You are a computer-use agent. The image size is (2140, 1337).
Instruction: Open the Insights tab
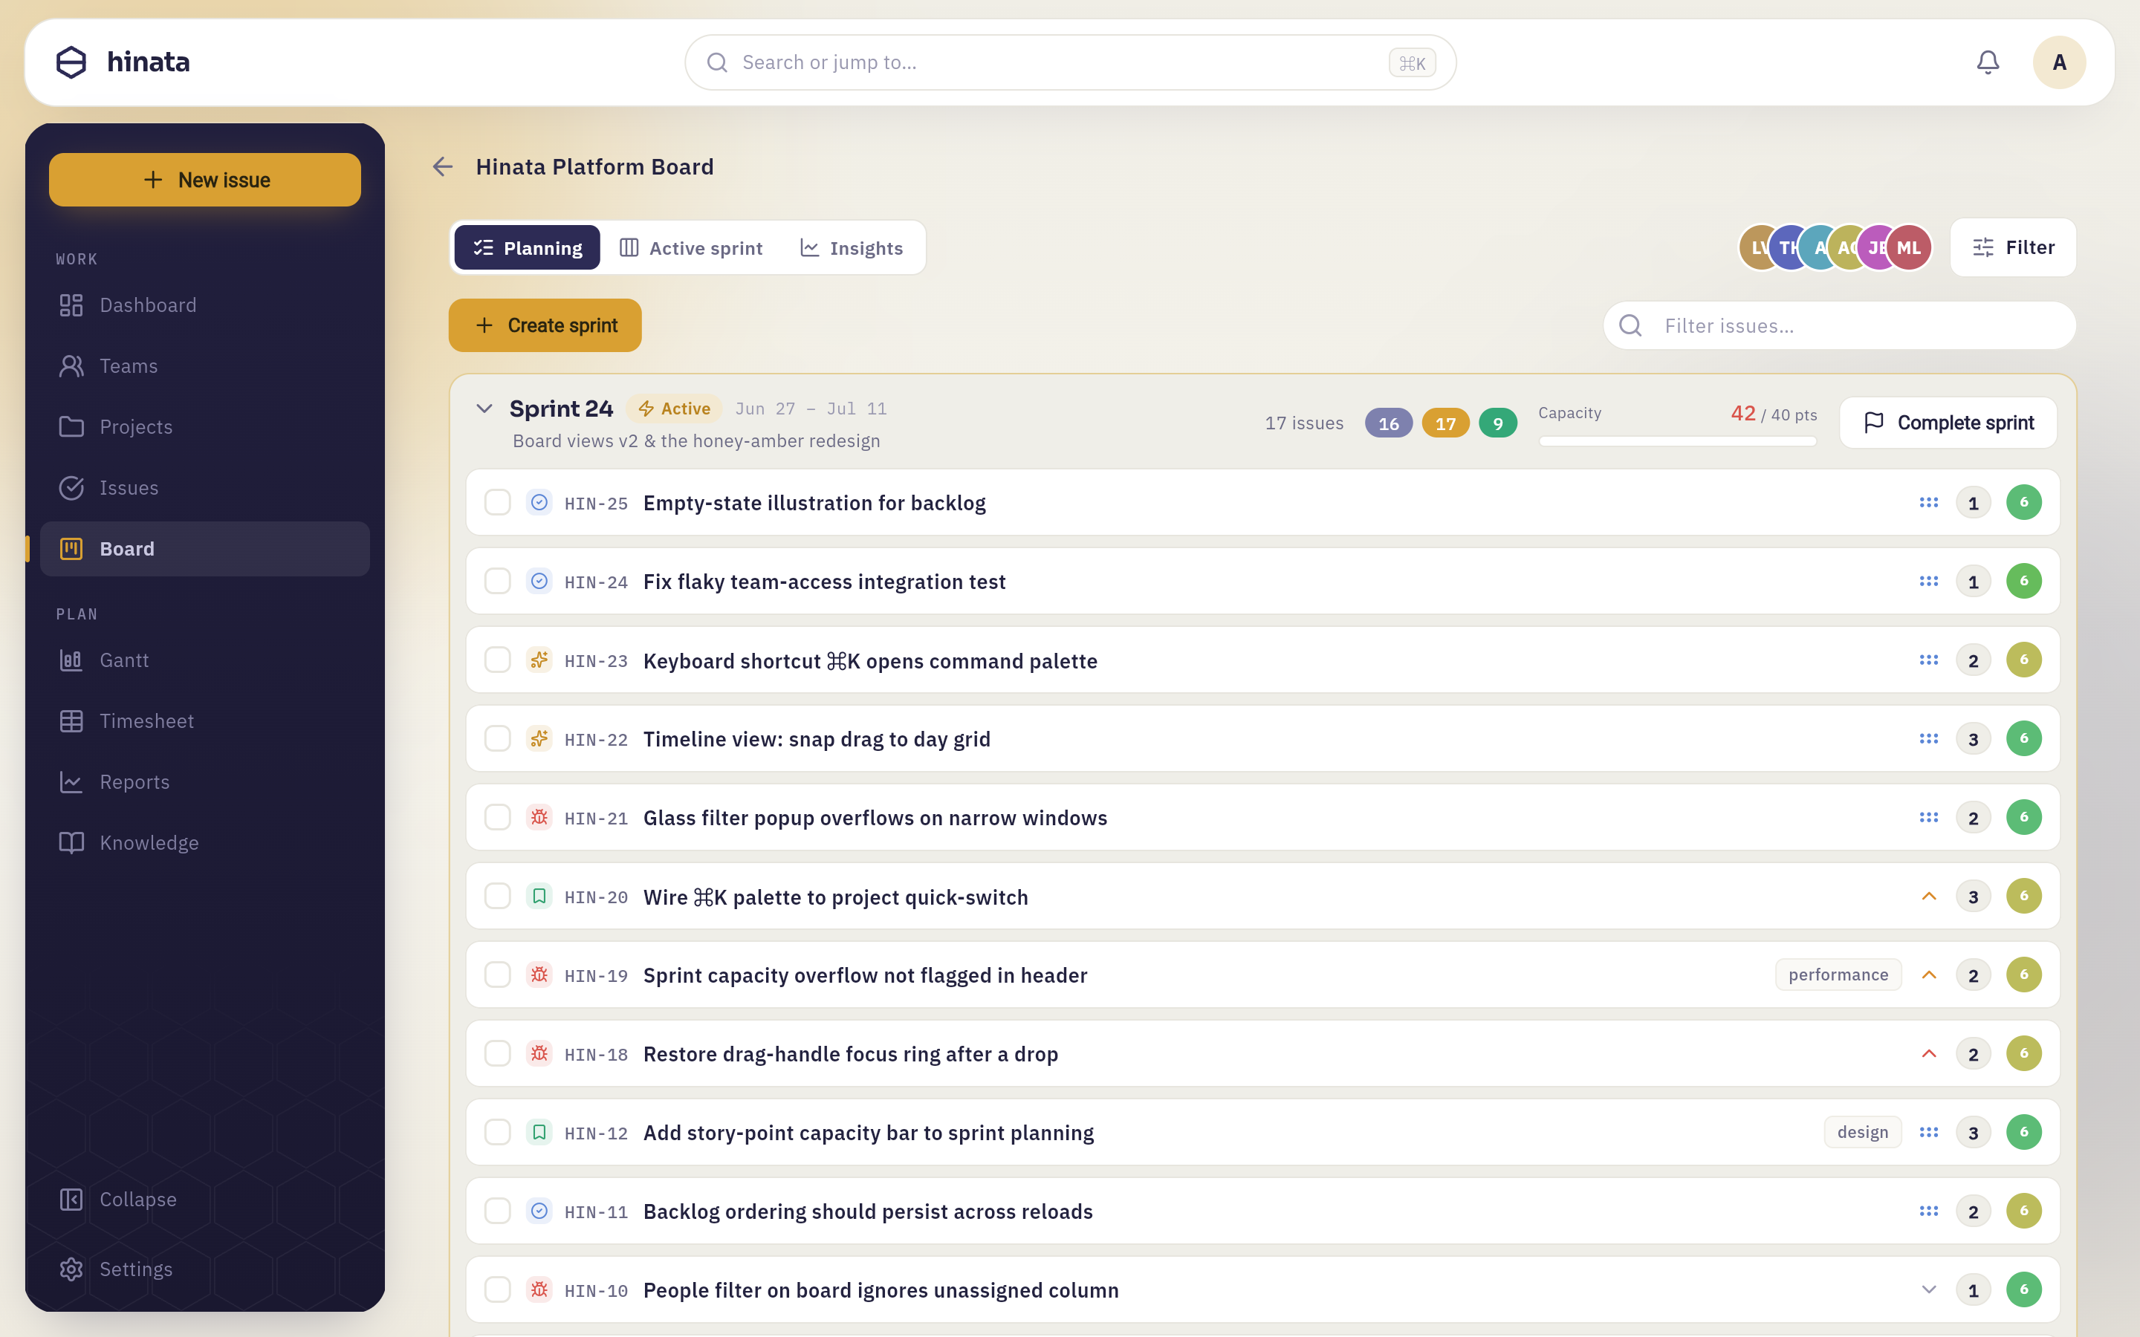coord(851,247)
